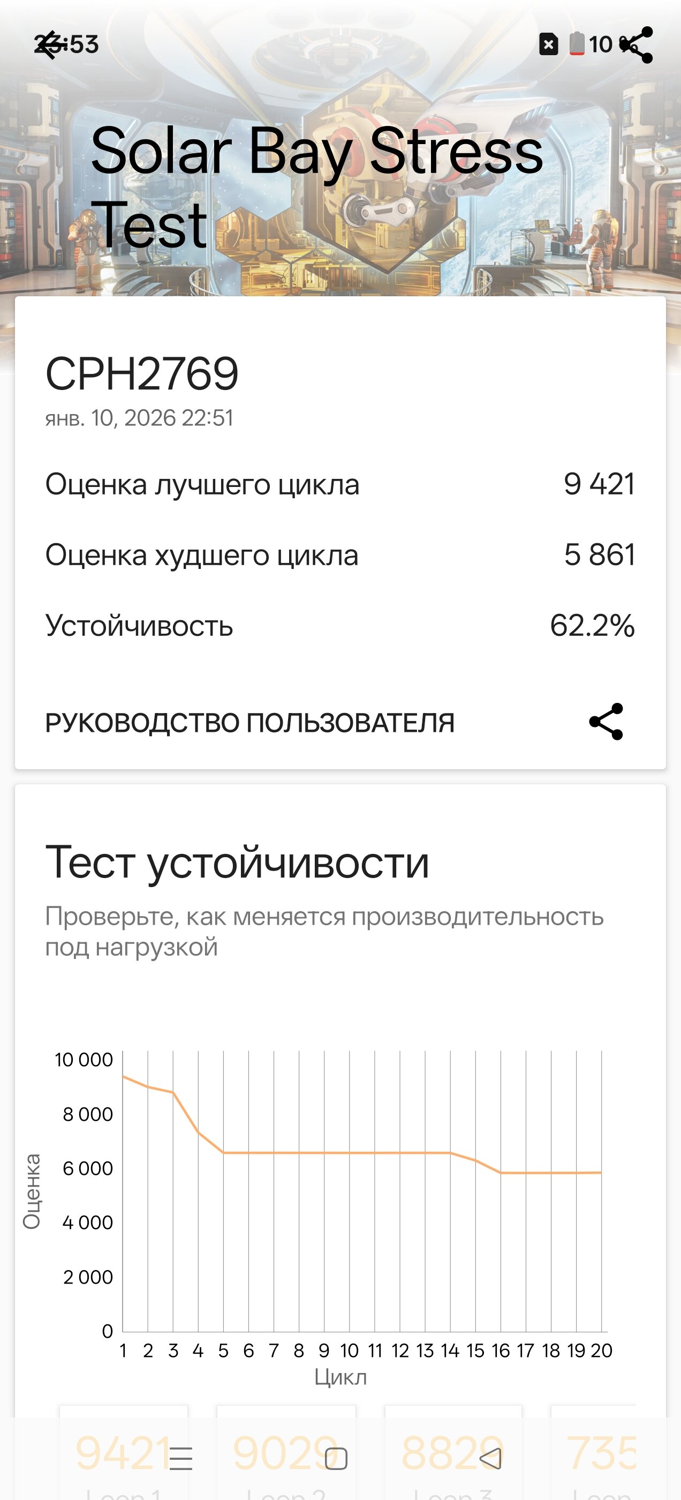Tap the best loop score 9 421
This screenshot has width=681, height=1500.
pos(599,484)
